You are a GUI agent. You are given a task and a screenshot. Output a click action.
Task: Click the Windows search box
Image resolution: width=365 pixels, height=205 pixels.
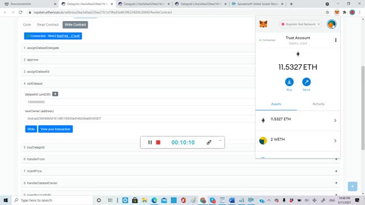click(52, 200)
